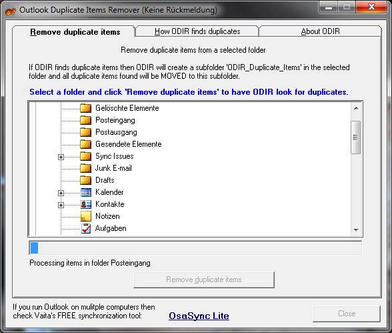Select the Notizen notes icon
Screen dimensions: 392x333
pyautogui.click(x=86, y=216)
